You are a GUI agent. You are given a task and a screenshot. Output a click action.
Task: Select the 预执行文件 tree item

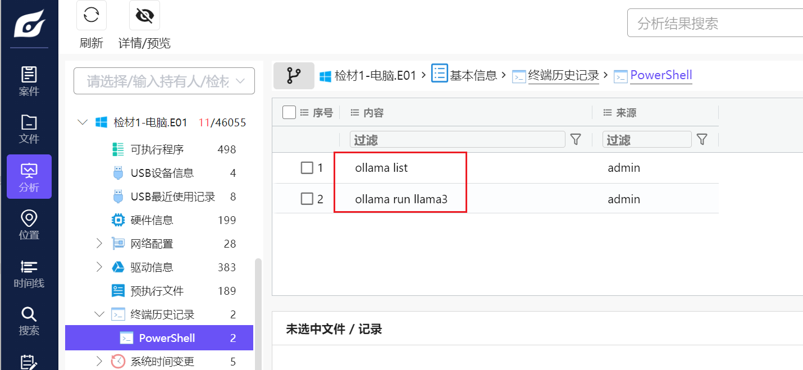(157, 291)
